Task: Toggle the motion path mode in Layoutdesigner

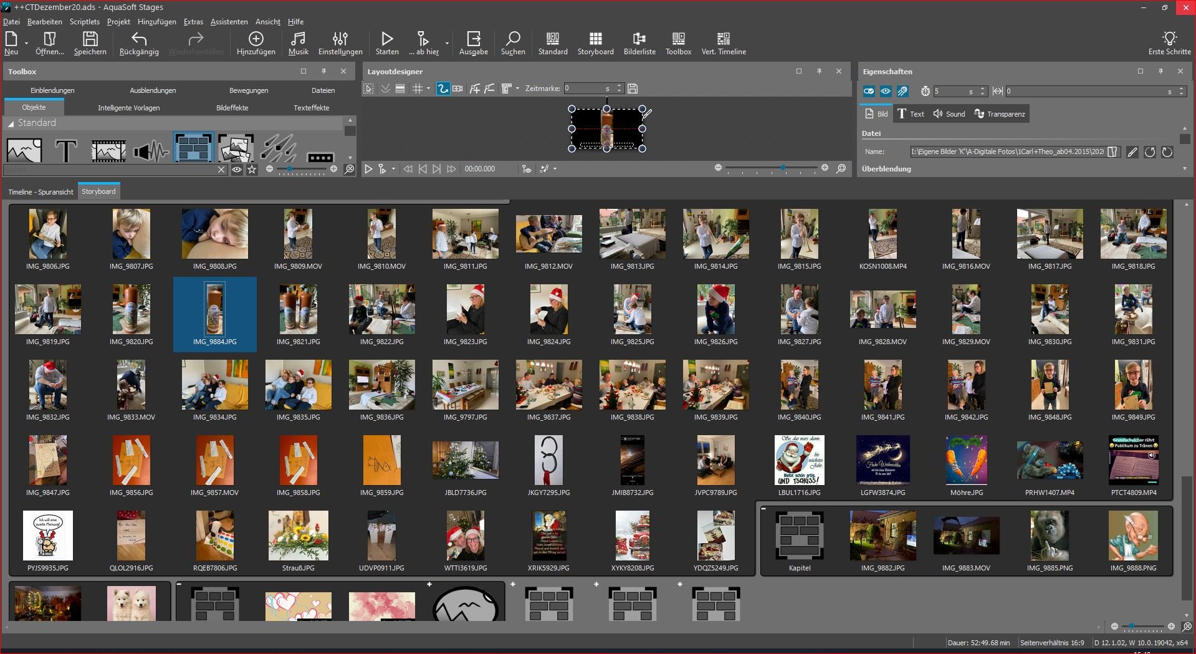Action: [x=443, y=89]
